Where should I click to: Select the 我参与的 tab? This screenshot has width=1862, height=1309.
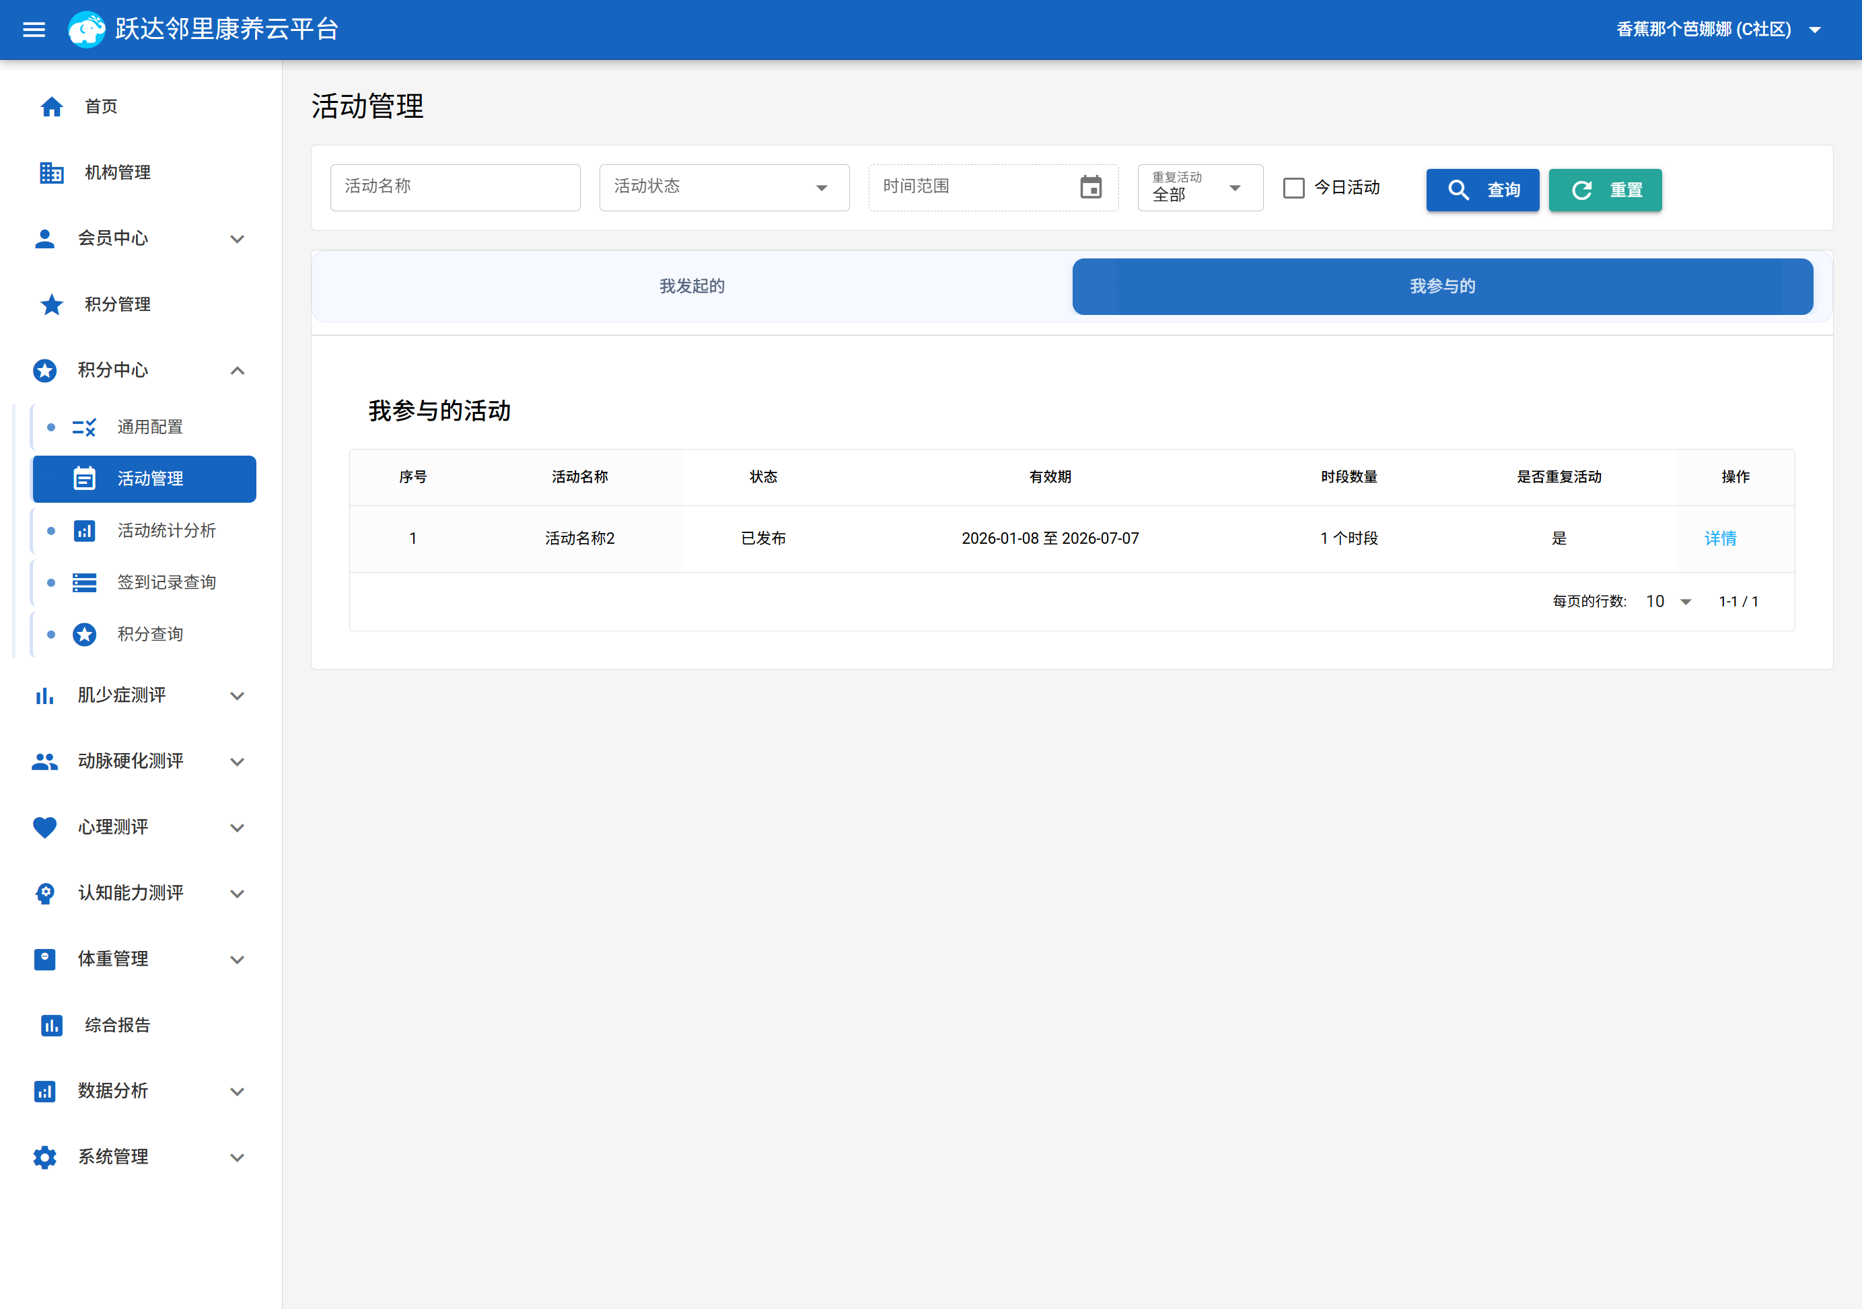tap(1442, 286)
